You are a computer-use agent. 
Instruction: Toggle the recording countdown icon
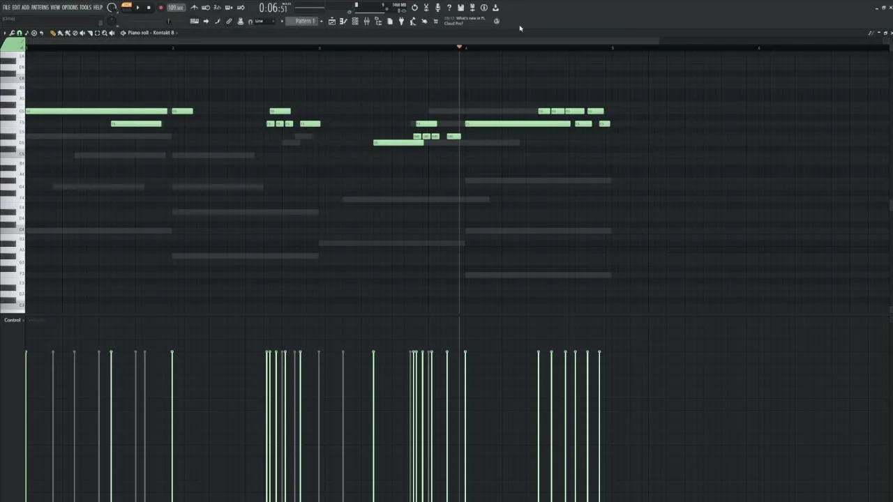coord(217,8)
